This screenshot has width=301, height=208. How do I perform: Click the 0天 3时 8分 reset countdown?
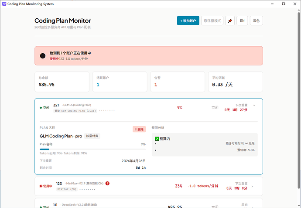coord(237,188)
